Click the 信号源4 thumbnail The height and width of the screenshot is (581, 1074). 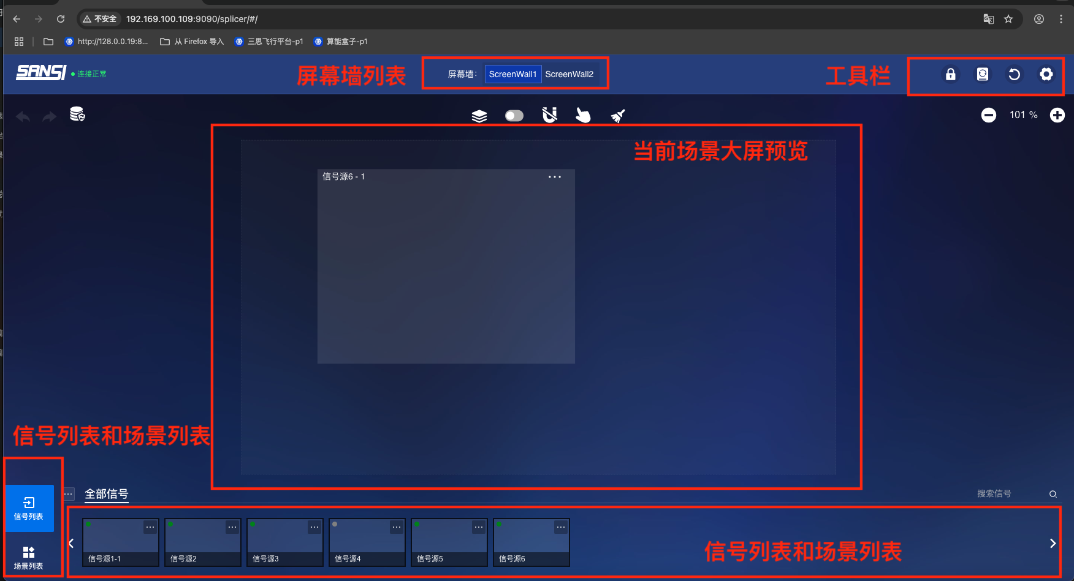367,542
